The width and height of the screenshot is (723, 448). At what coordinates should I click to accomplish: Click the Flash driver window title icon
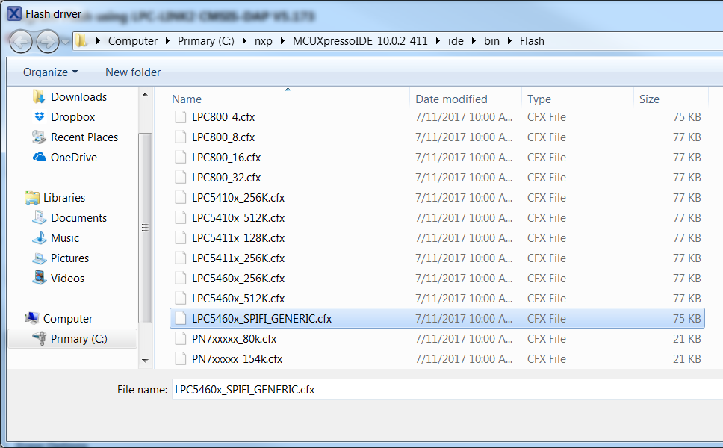[14, 14]
